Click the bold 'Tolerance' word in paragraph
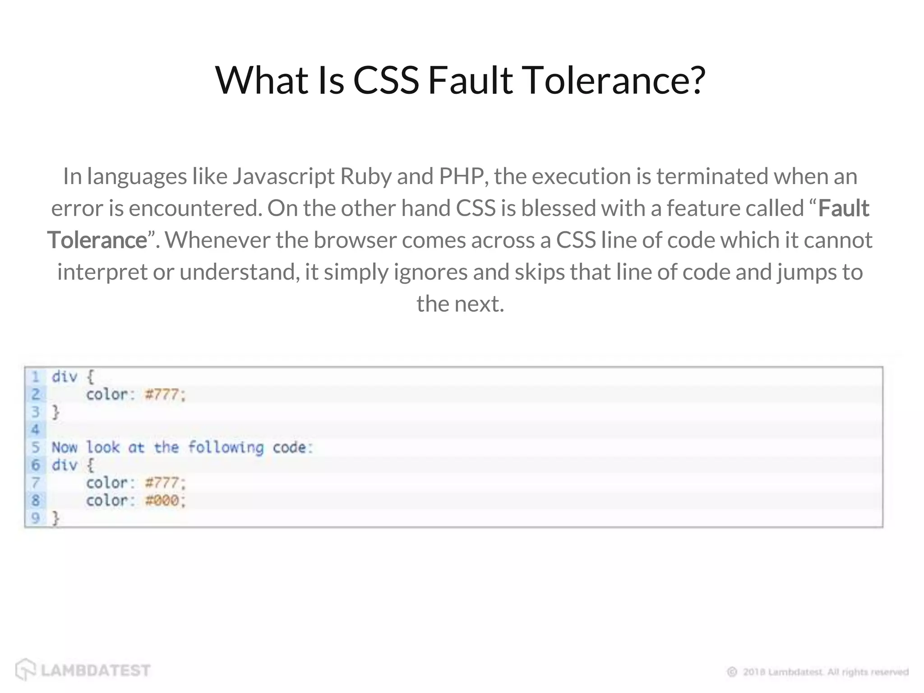Image resolution: width=924 pixels, height=693 pixels. tap(97, 240)
